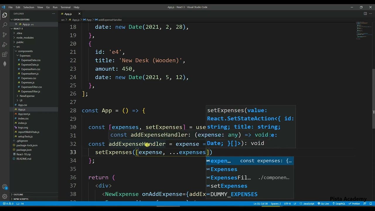Screen dimensions: 375x211
Task: Choose ExpensesFilter suggestion from autocomplete list
Action: (250, 178)
